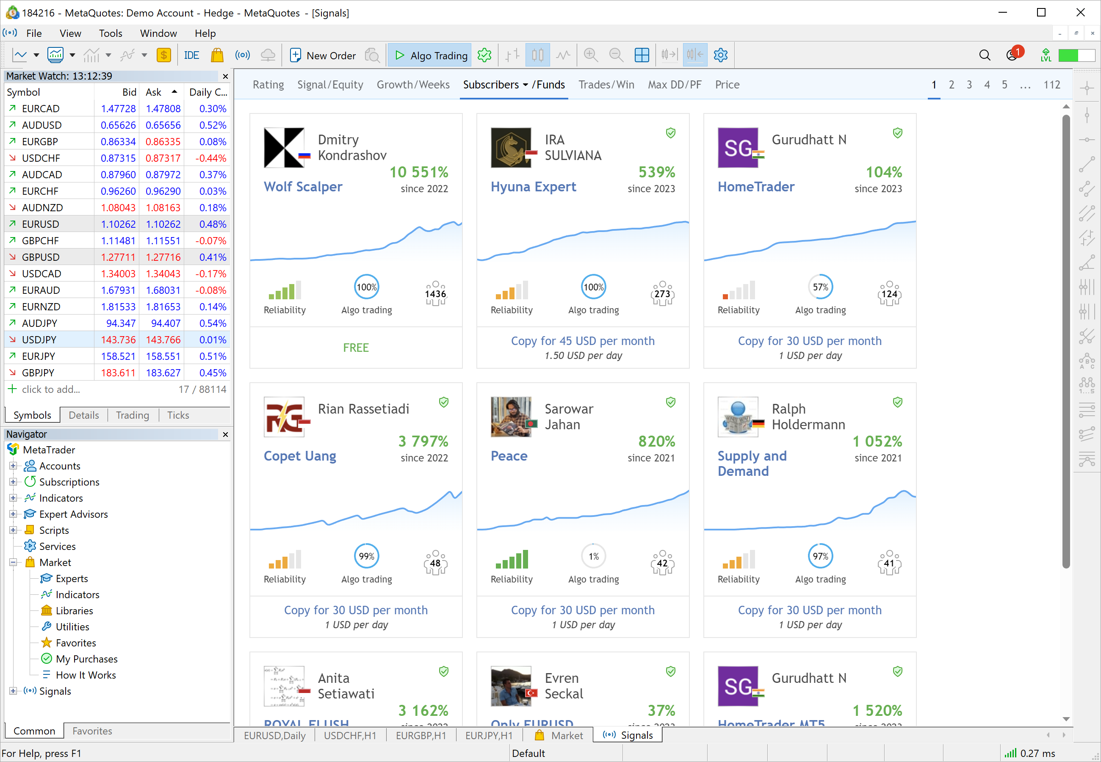
Task: Open the Market shopping bag toolbar icon
Action: [x=217, y=55]
